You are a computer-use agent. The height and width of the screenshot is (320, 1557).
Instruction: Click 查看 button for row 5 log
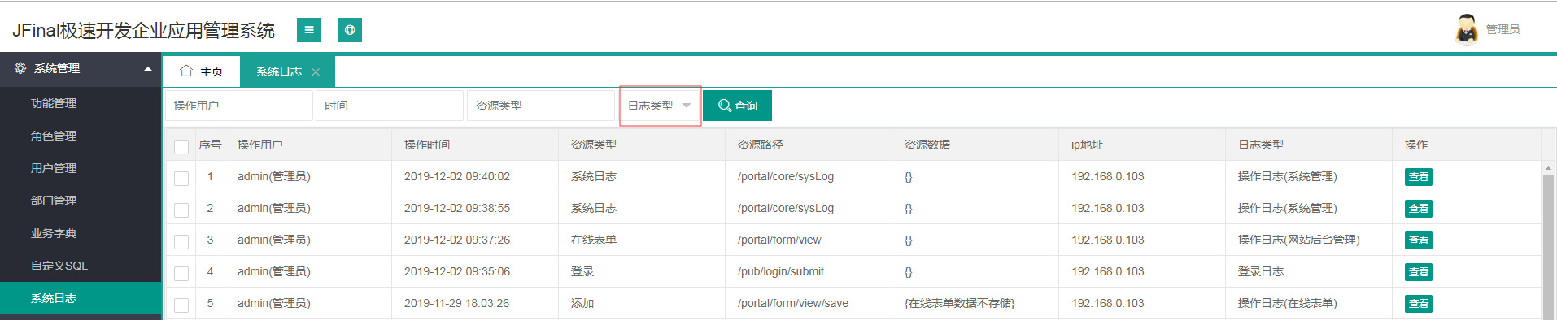point(1418,304)
